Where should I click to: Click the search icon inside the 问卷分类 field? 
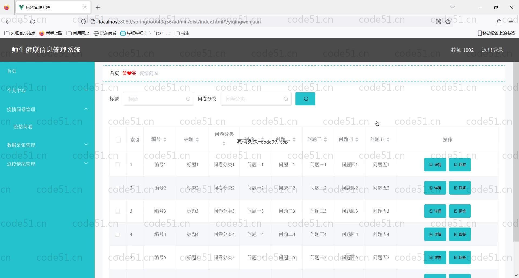[x=286, y=99]
